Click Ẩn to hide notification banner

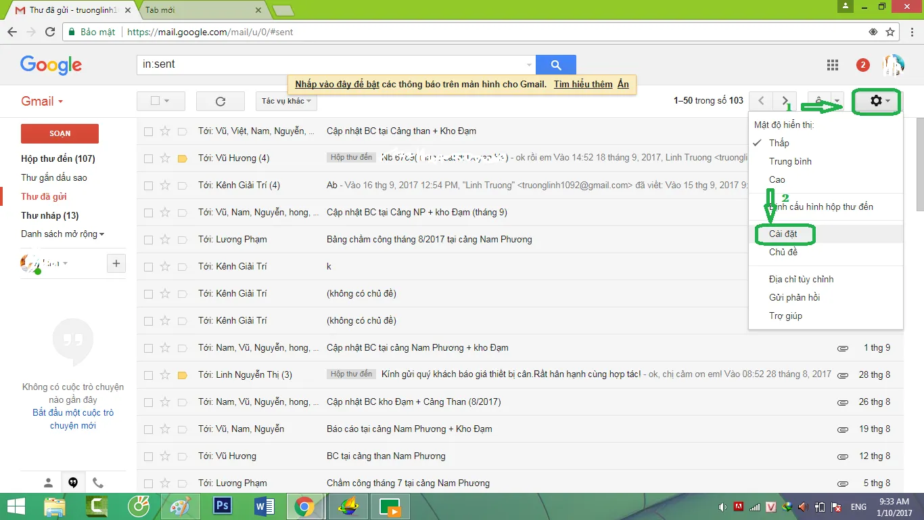pos(623,85)
